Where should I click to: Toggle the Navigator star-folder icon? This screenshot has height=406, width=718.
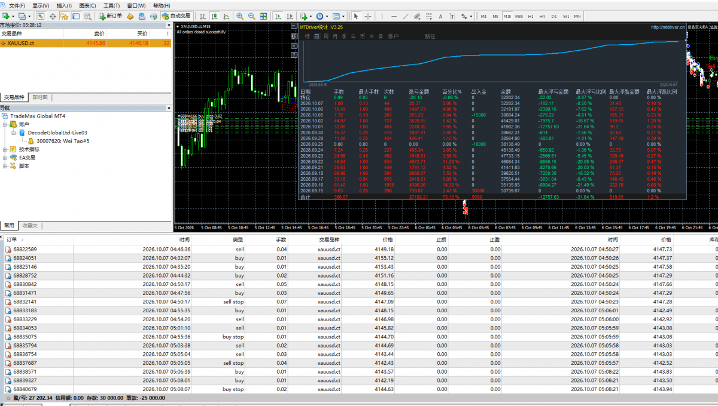pyautogui.click(x=64, y=16)
